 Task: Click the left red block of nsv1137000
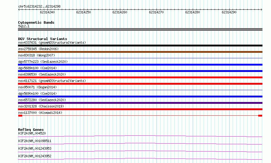[20, 116]
